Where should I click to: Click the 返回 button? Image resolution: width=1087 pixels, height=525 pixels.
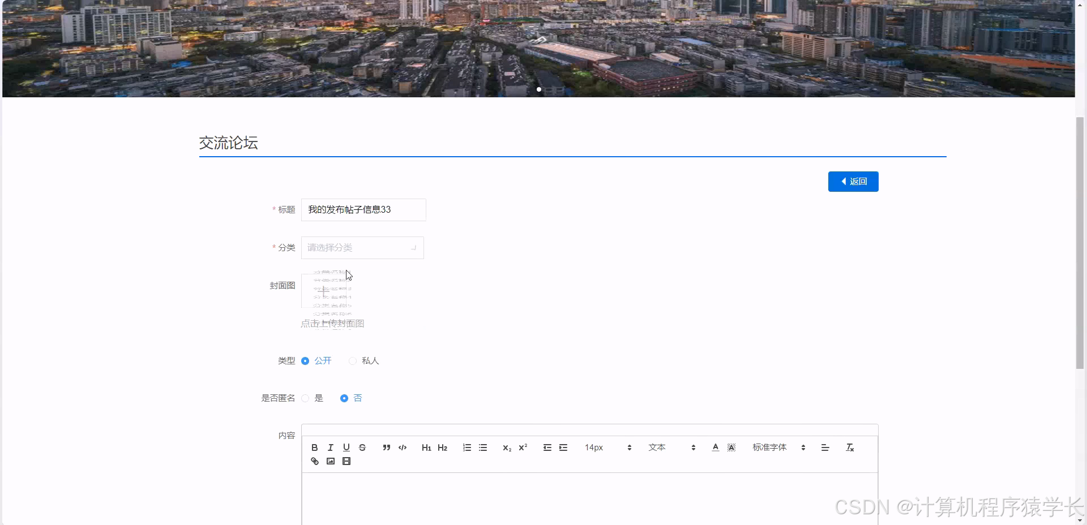click(853, 181)
